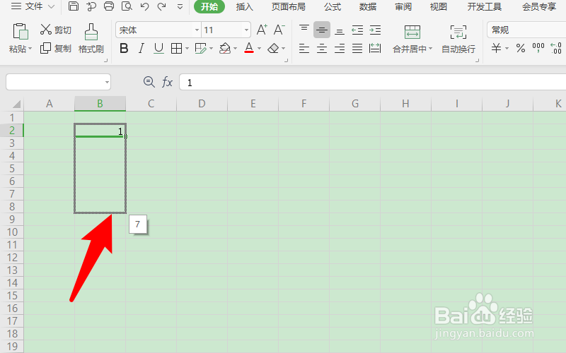
Task: Click the formula bar showing 1
Action: click(373, 83)
